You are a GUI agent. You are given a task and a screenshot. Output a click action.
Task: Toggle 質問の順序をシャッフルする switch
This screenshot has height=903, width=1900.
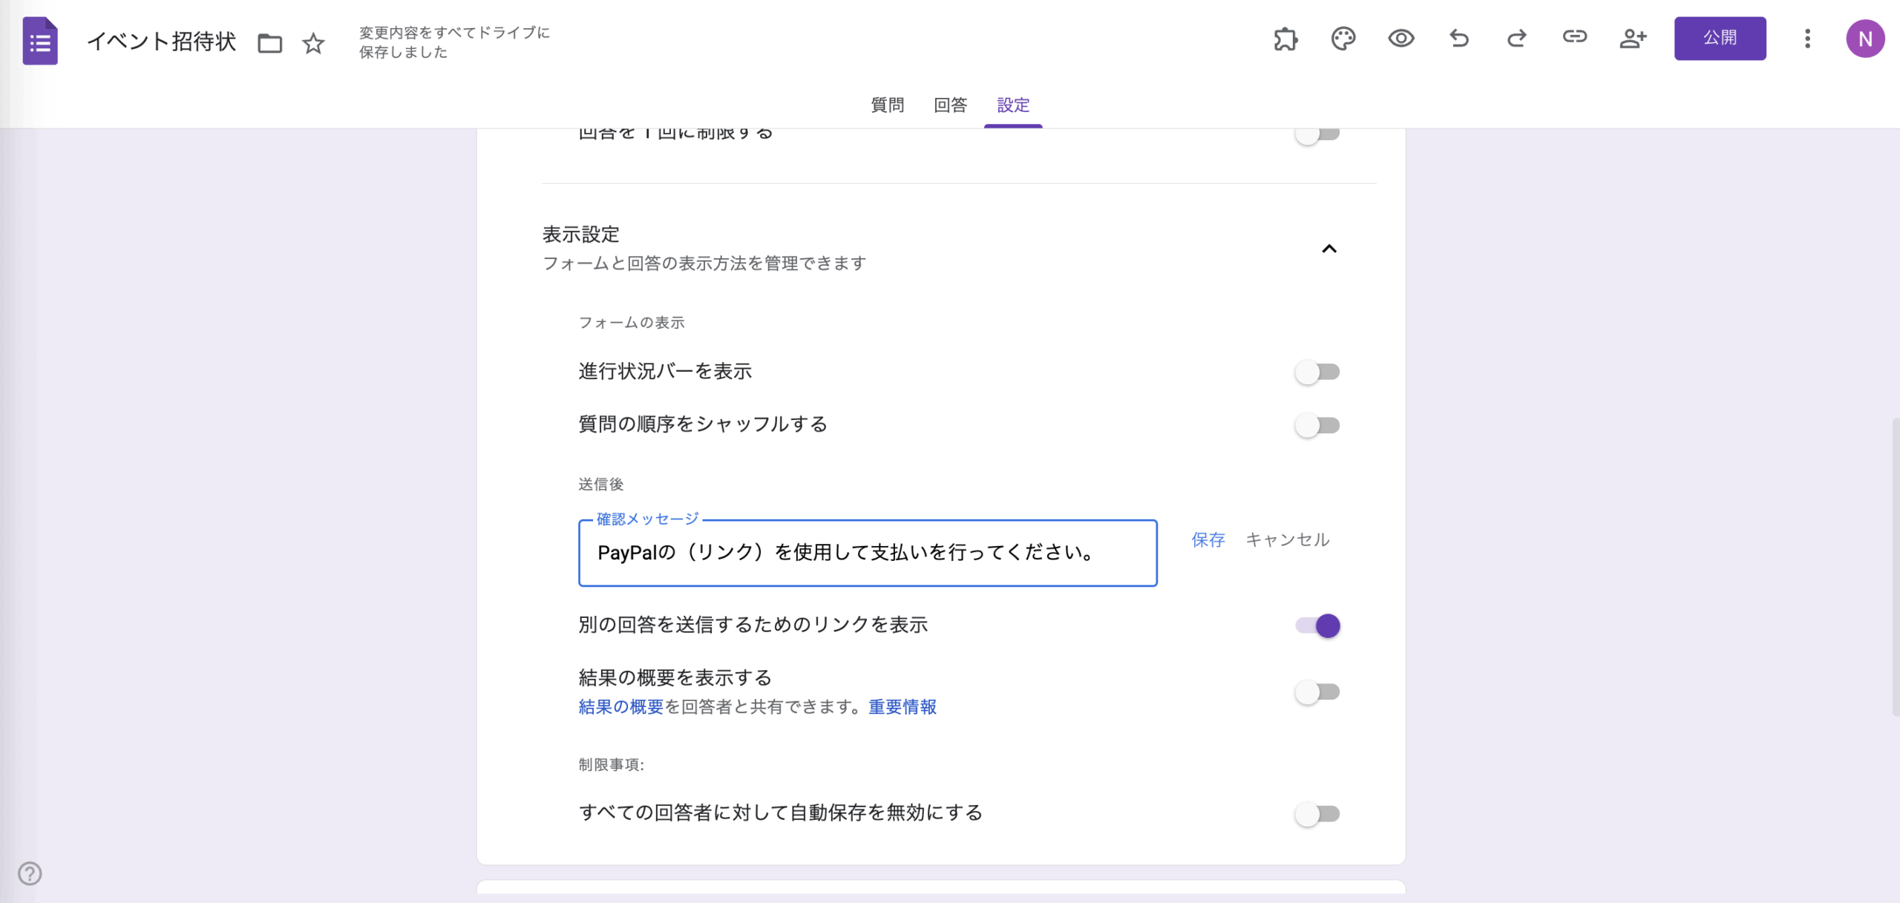click(1317, 425)
